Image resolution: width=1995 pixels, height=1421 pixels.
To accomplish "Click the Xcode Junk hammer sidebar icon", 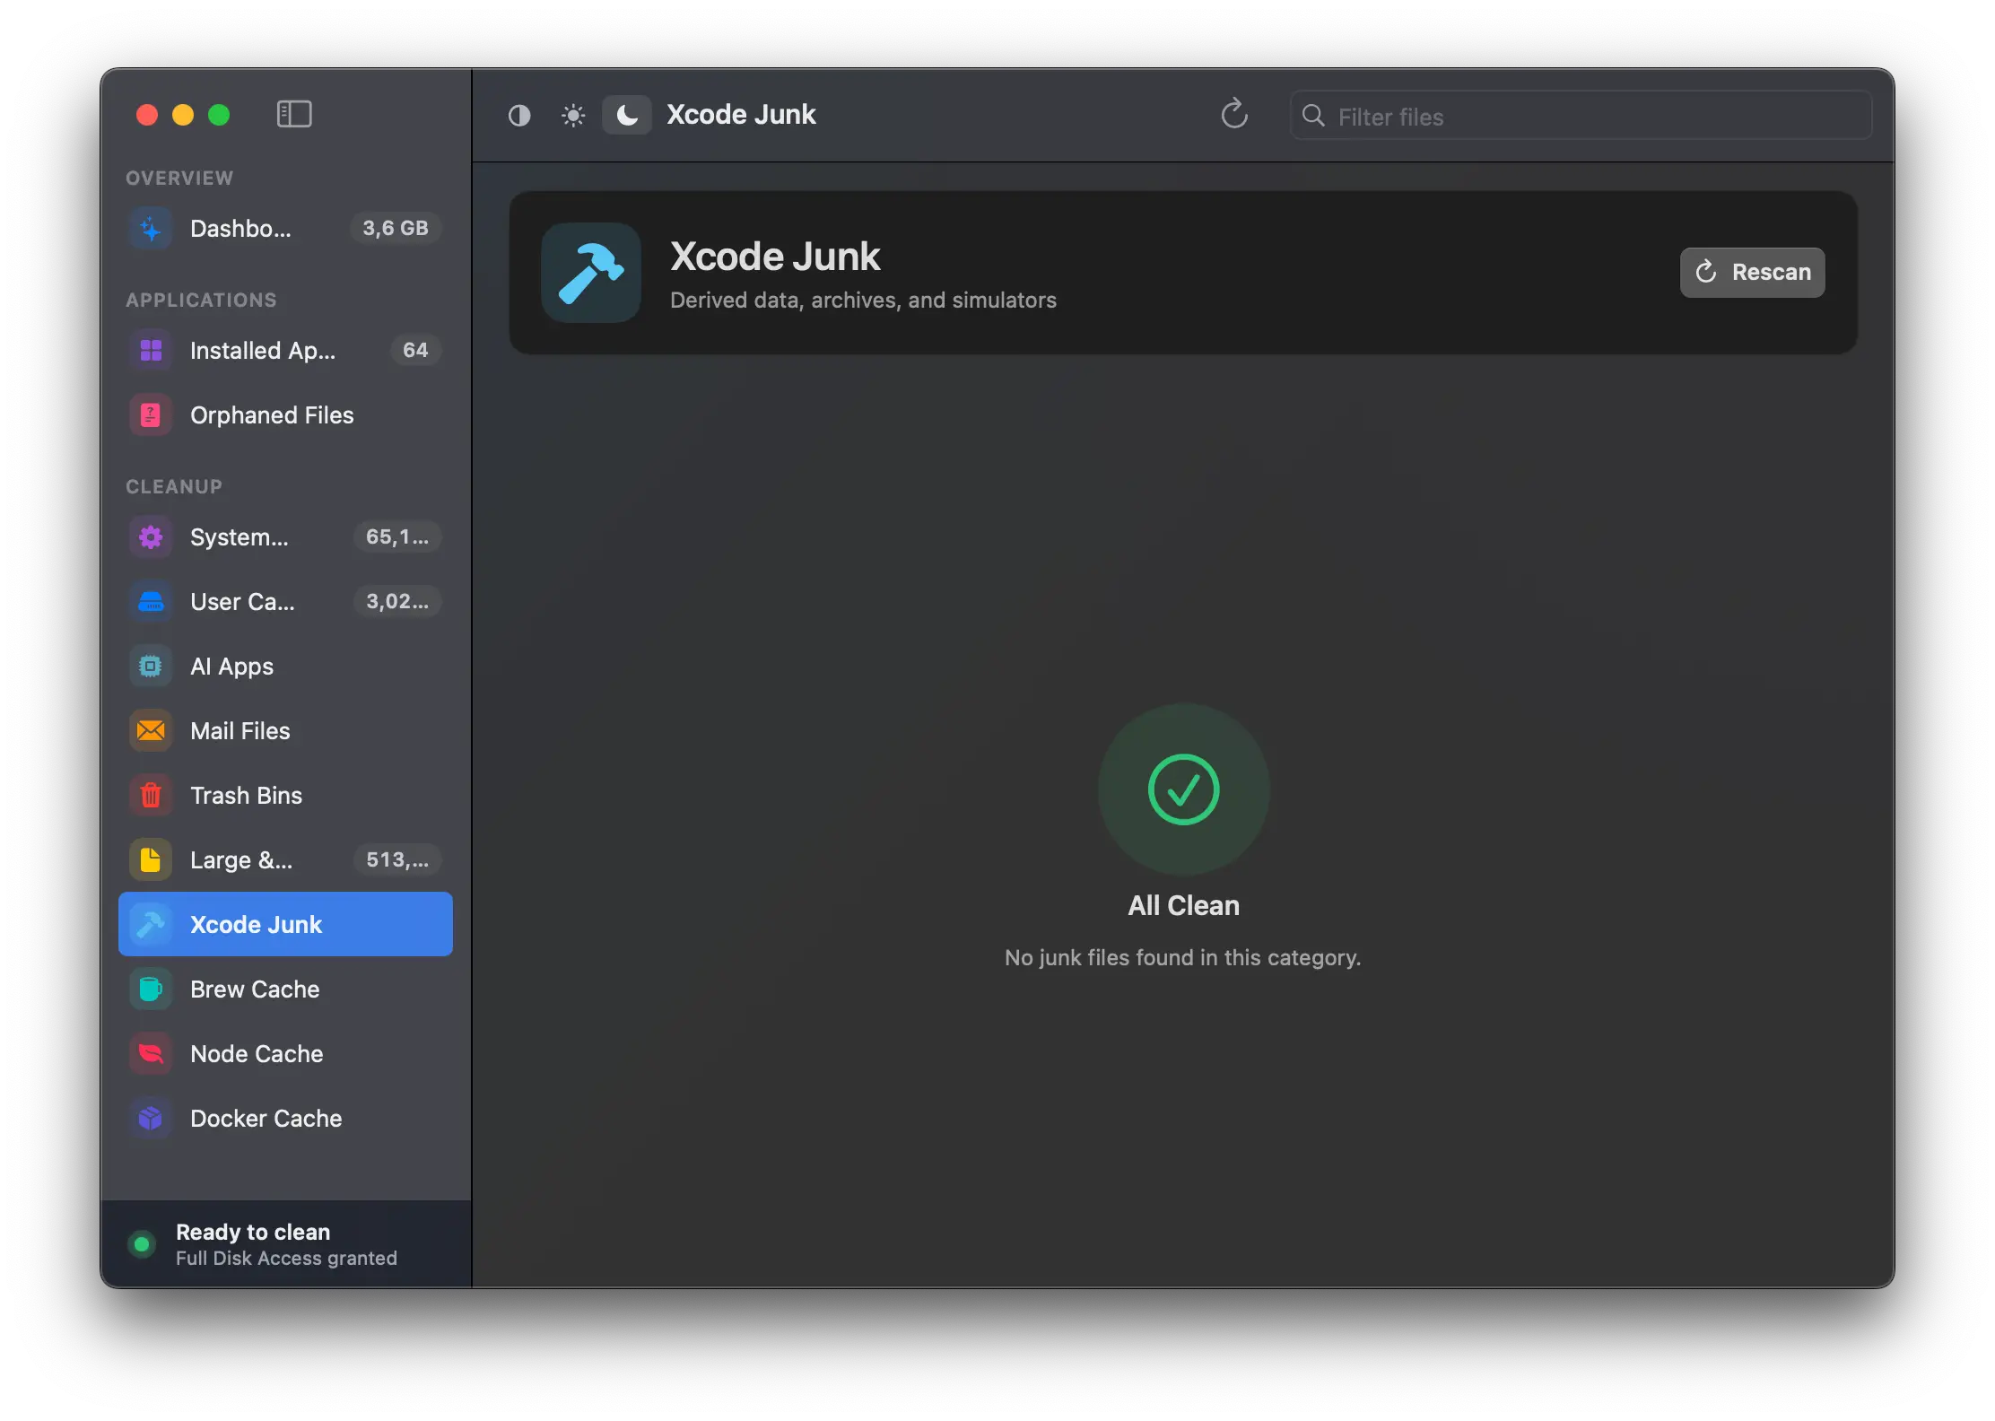I will pos(151,925).
